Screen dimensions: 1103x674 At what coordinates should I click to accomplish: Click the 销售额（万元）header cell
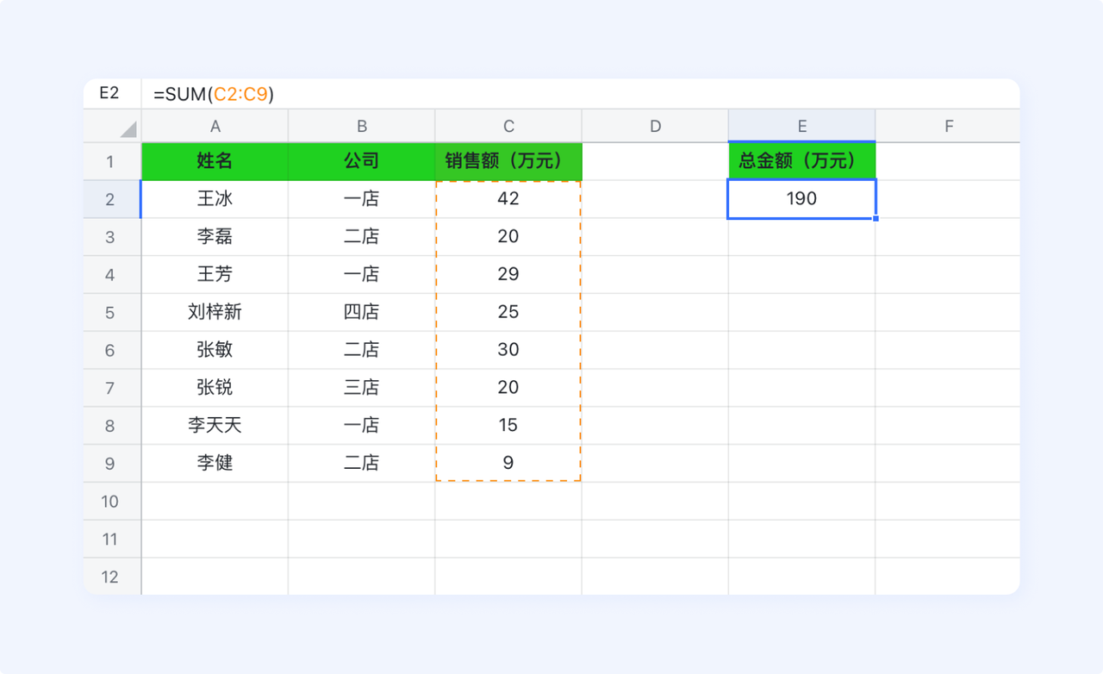click(508, 161)
